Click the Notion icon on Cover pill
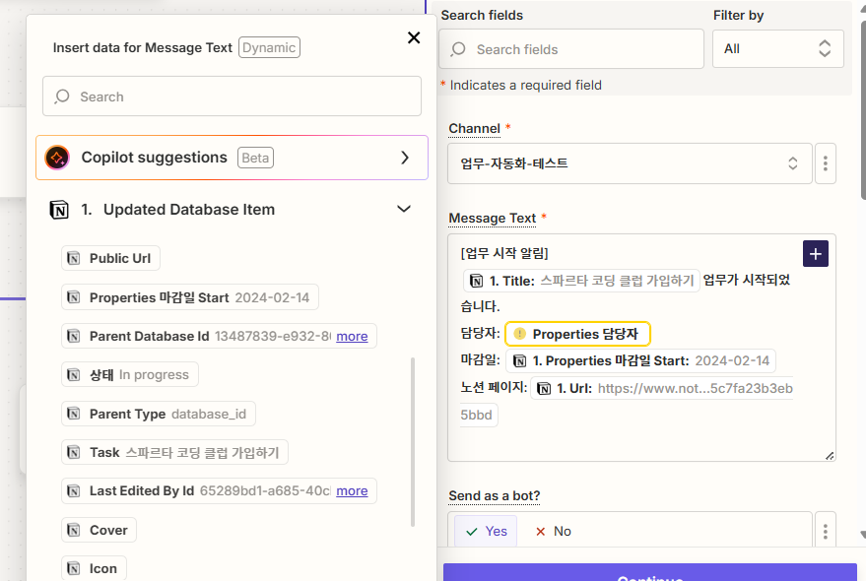866x581 pixels. tap(74, 530)
